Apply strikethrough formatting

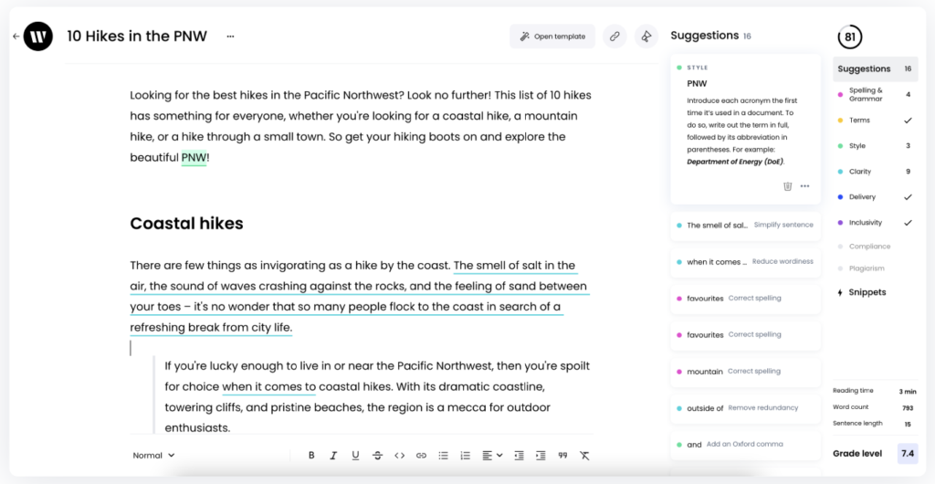click(x=377, y=456)
